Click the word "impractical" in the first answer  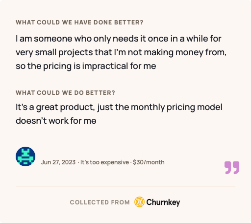pos(105,67)
